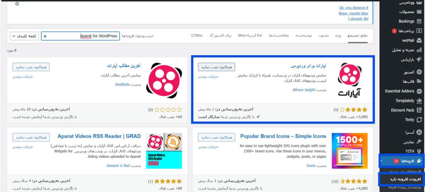Image resolution: width=425 pixels, height=192 pixels.
Task: Click the '+4,000 نصب فعال' install count
Action: coord(354,189)
